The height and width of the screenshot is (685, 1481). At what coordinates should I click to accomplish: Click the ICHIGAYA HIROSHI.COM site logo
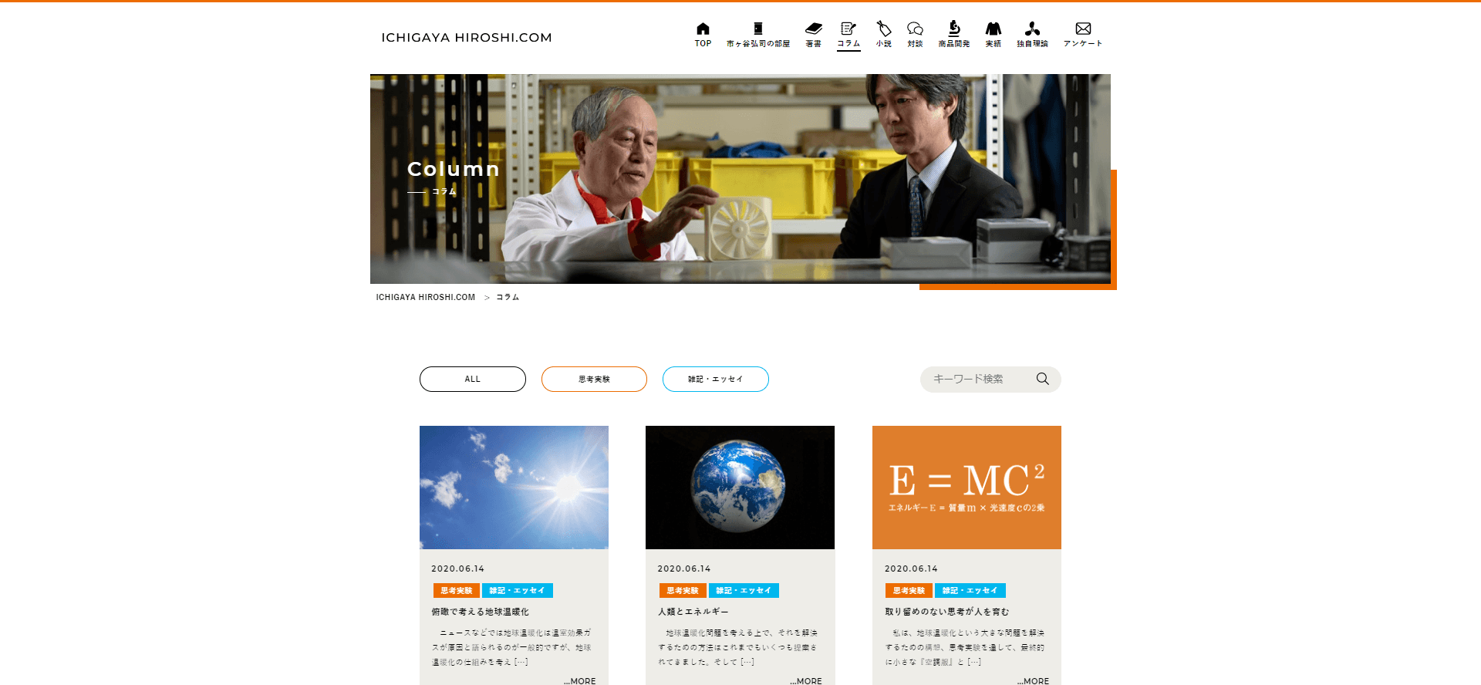point(467,37)
